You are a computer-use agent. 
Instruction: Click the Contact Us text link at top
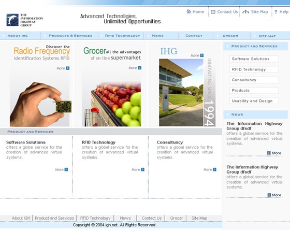point(227,12)
